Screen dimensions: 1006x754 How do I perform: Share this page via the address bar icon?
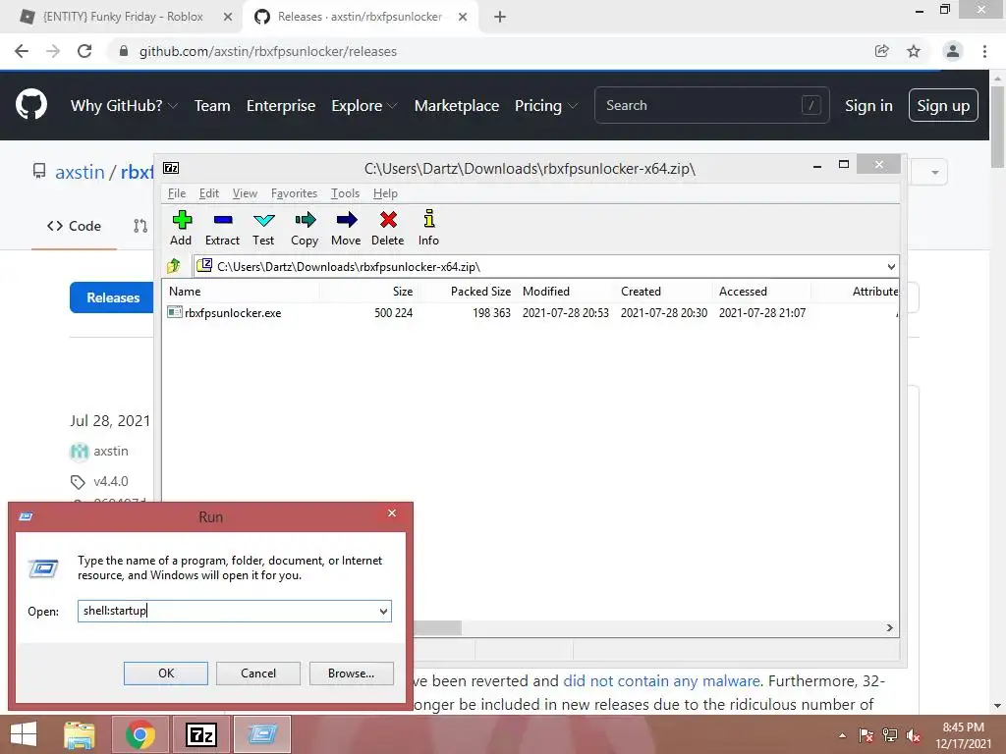tap(882, 51)
